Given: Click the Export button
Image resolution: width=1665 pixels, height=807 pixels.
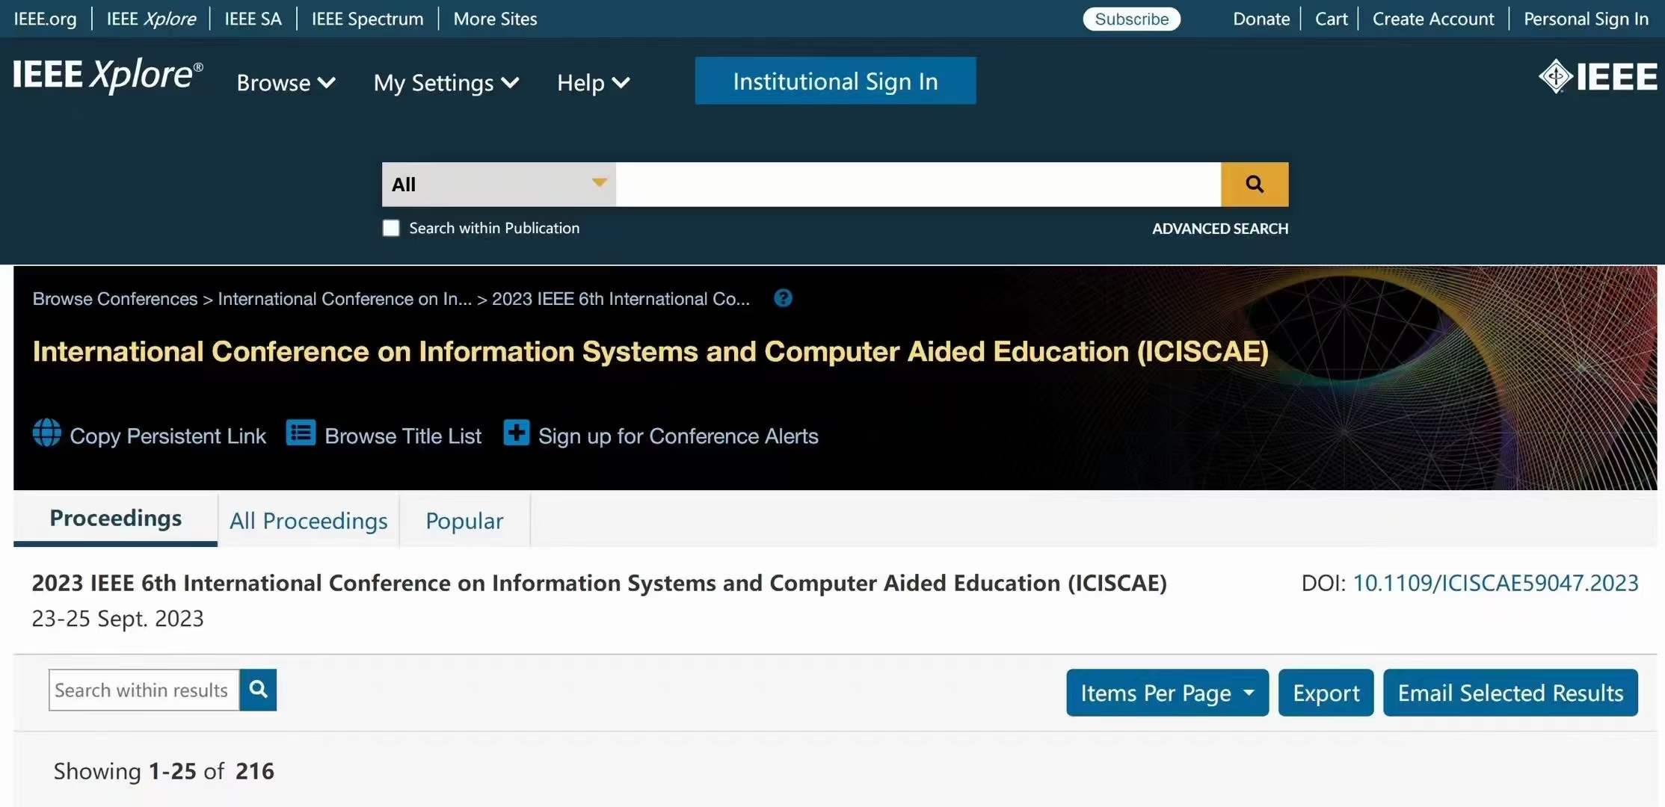Looking at the screenshot, I should 1326,693.
